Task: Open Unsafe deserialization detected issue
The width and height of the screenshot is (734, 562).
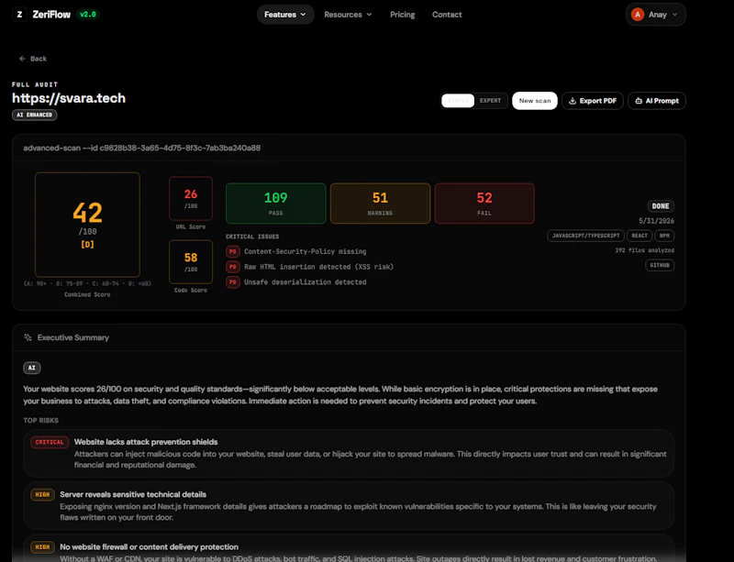Action: (x=306, y=282)
